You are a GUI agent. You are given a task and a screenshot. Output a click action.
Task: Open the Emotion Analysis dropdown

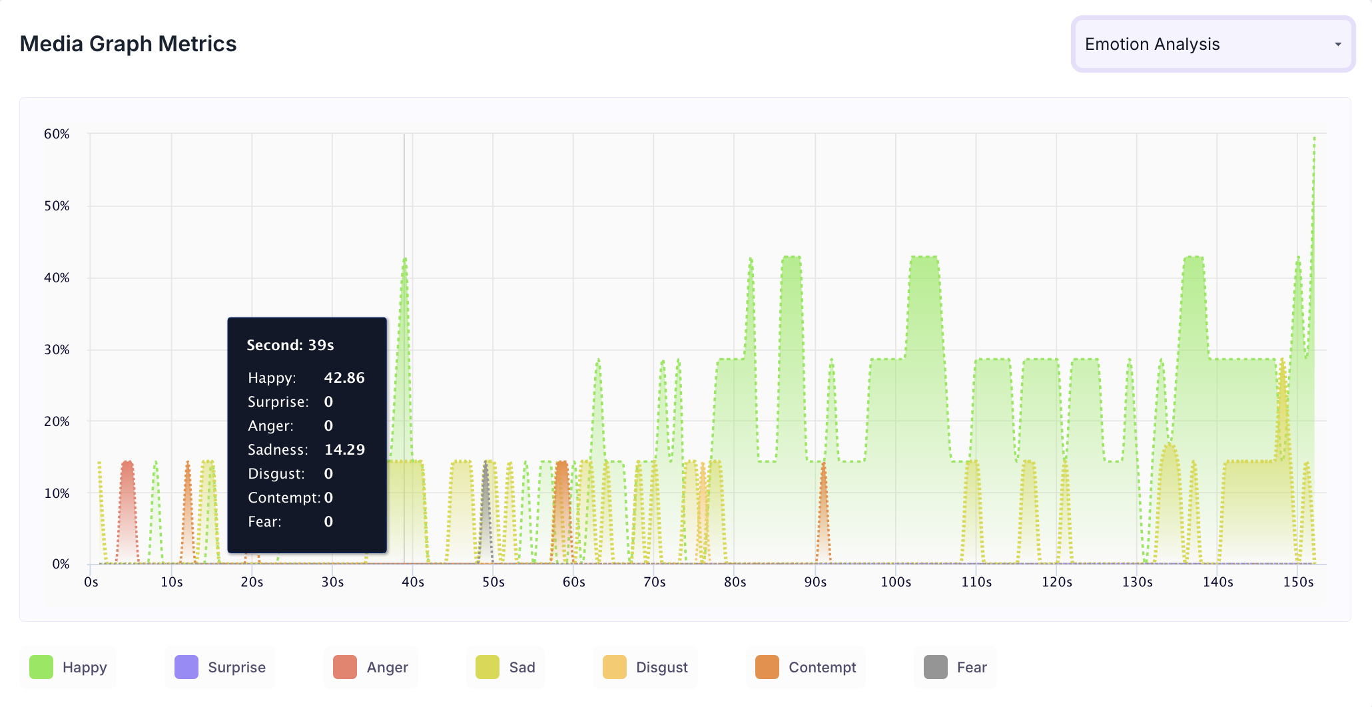(x=1213, y=44)
